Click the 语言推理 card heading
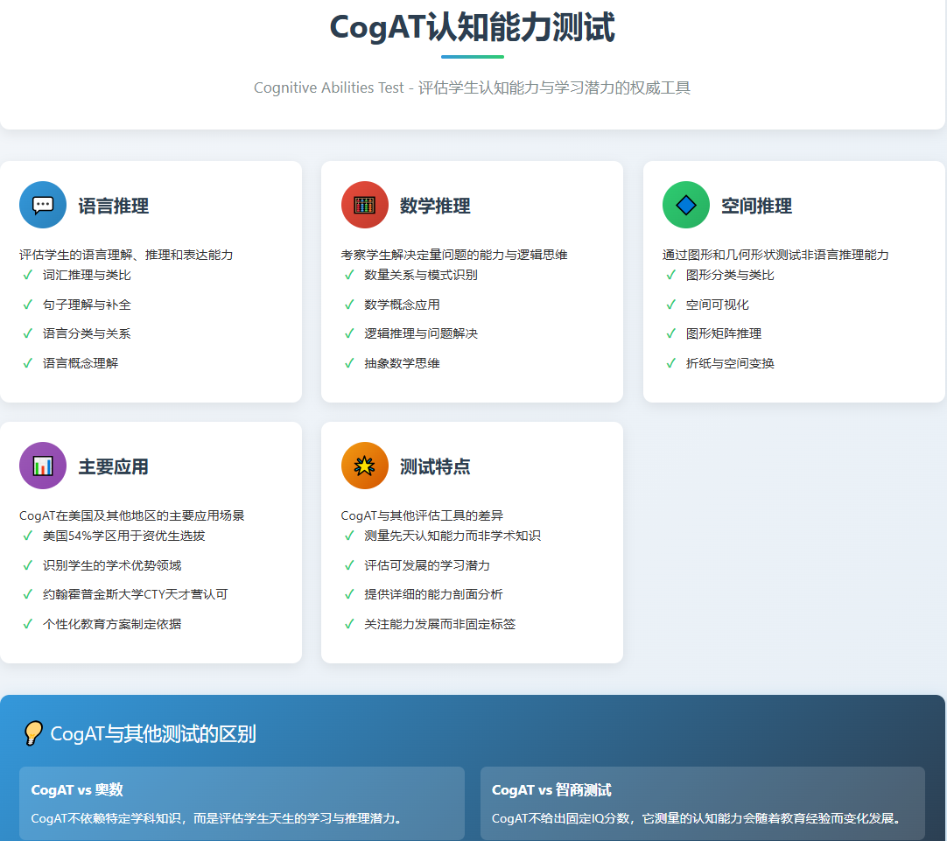 pyautogui.click(x=113, y=206)
